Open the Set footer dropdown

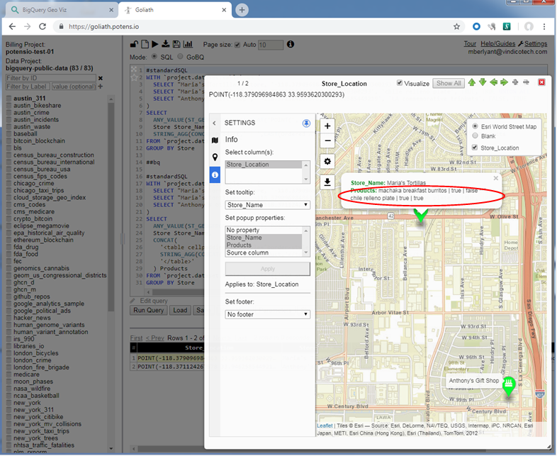[267, 315]
